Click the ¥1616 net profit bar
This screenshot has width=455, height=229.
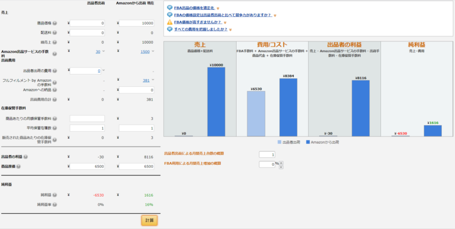tap(433, 131)
